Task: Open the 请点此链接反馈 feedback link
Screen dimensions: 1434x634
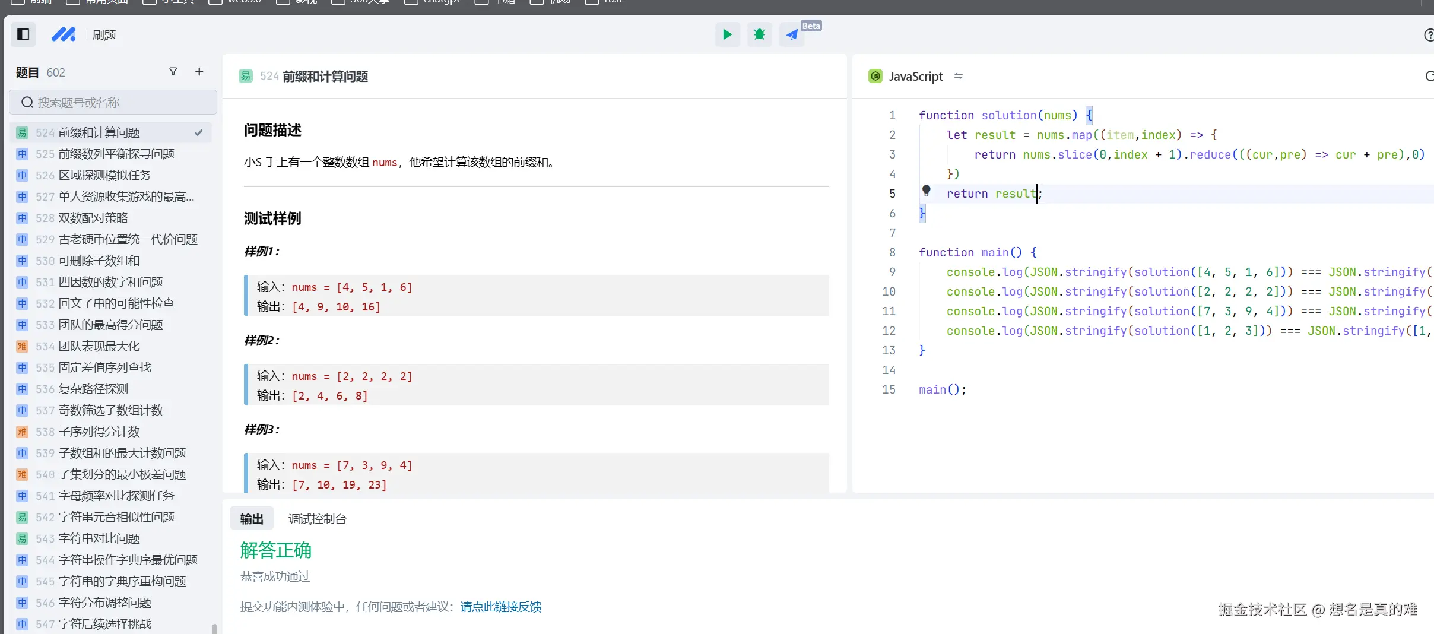Action: click(500, 607)
